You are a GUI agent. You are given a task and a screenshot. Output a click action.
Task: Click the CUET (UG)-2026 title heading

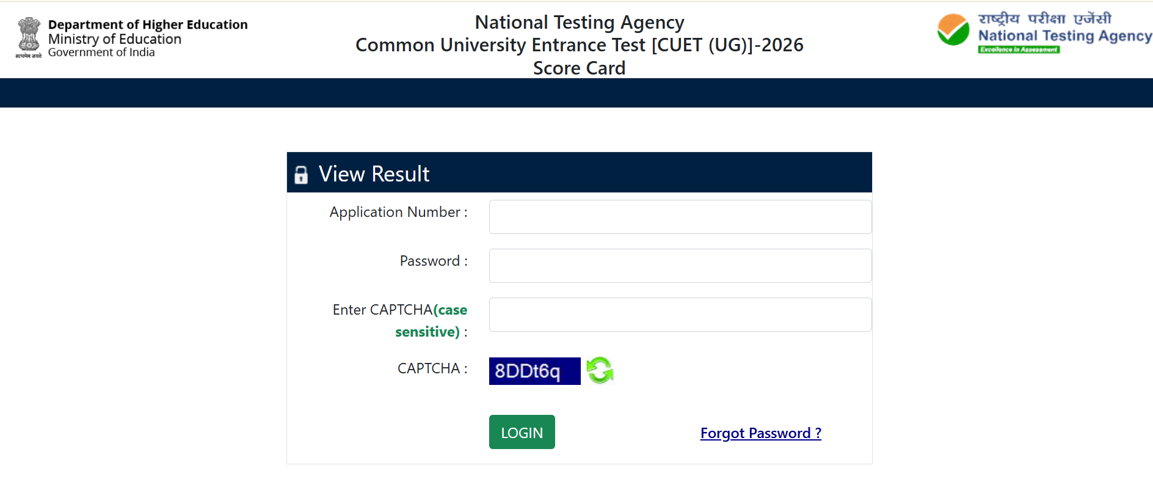coord(579,45)
